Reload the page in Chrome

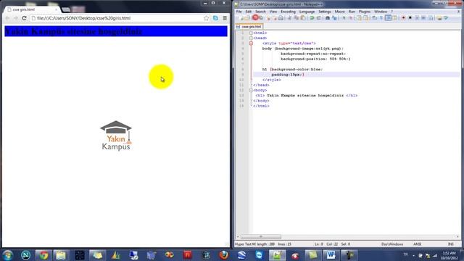click(24, 18)
